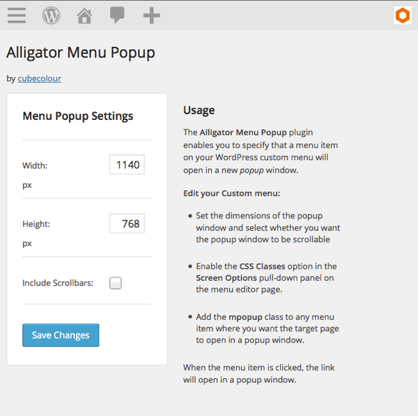The image size is (418, 416).
Task: Click the Alligator Menu Popup heading
Action: (80, 52)
